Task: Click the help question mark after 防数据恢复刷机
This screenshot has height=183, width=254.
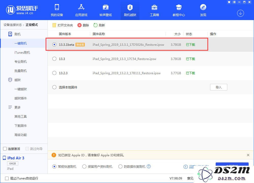Action: tap(149, 166)
